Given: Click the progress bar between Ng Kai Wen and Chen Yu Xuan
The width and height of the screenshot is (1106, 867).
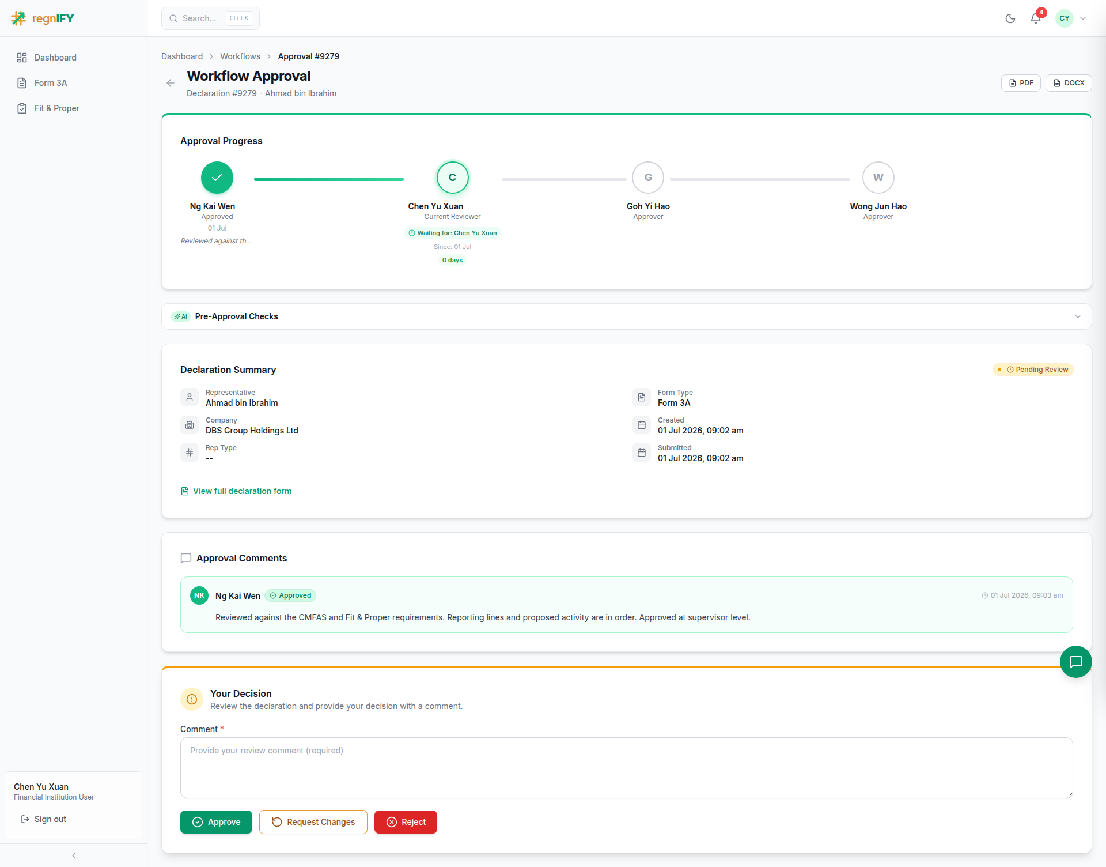Looking at the screenshot, I should [329, 179].
